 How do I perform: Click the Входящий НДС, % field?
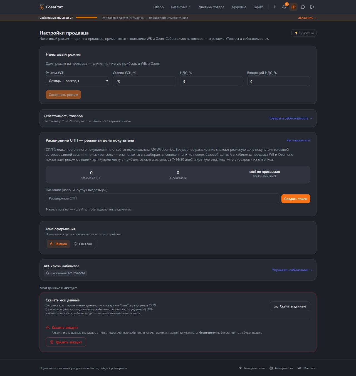click(x=279, y=81)
